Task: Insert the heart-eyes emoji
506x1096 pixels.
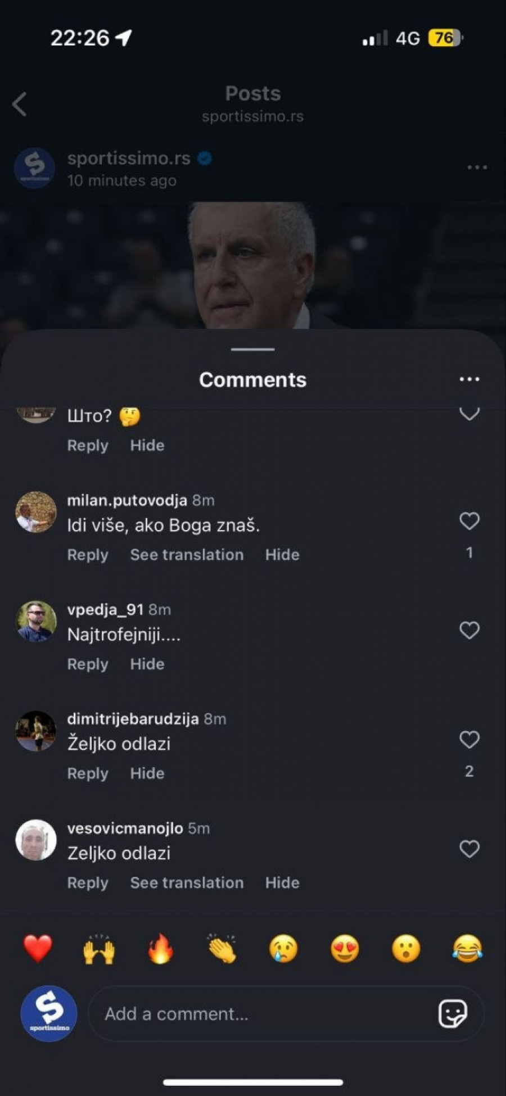Action: click(x=345, y=949)
